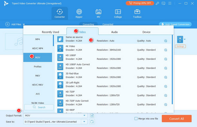
Task: Select ProRes format
Action: click(x=37, y=67)
